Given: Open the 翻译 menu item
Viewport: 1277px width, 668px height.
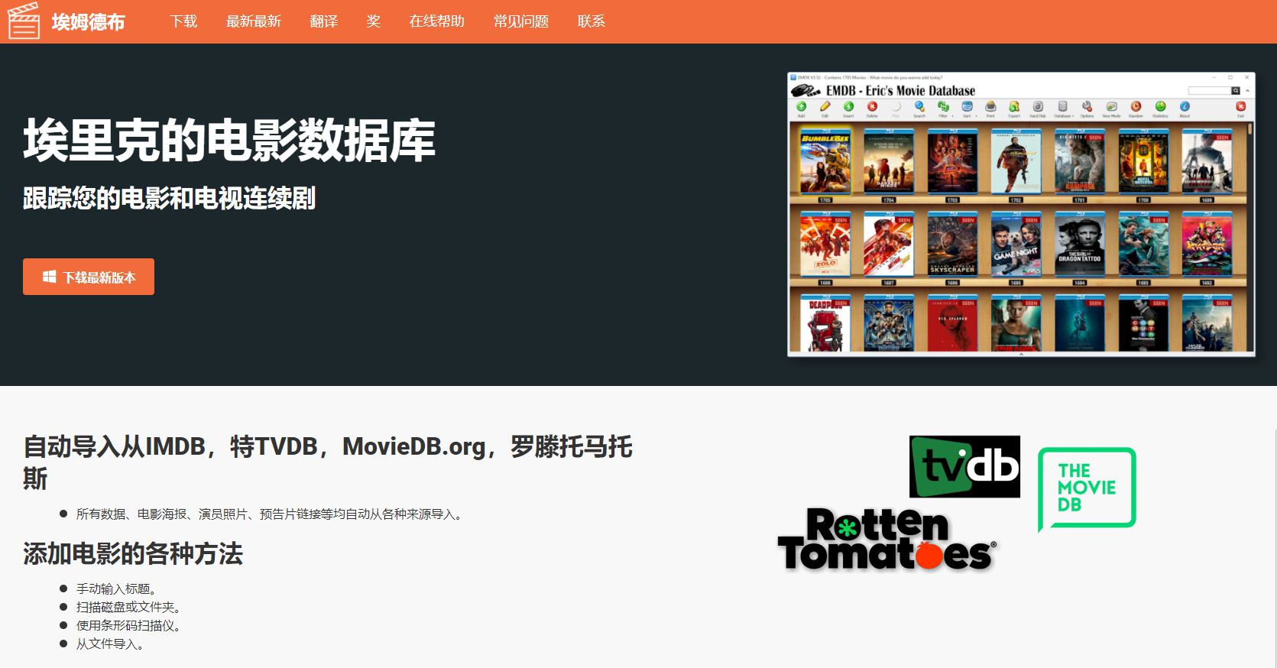Looking at the screenshot, I should click(324, 21).
